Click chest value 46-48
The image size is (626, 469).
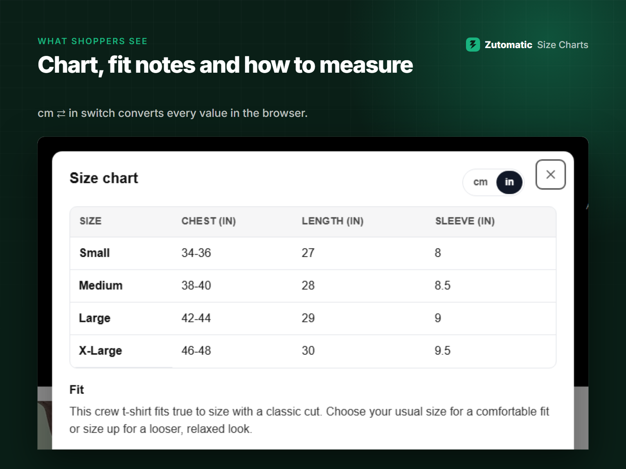(x=196, y=351)
